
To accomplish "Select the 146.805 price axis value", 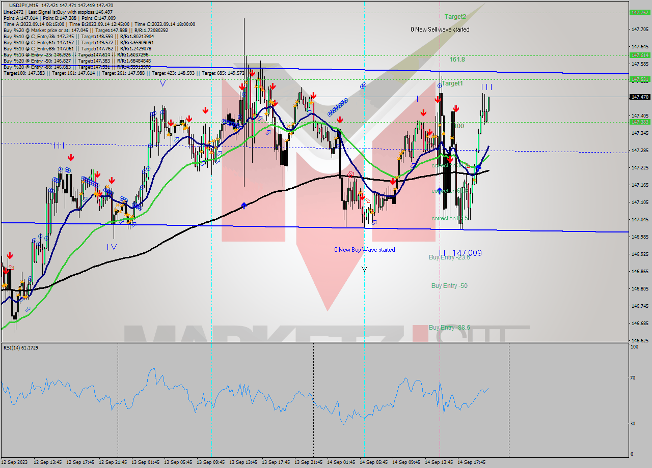I will 640,289.
